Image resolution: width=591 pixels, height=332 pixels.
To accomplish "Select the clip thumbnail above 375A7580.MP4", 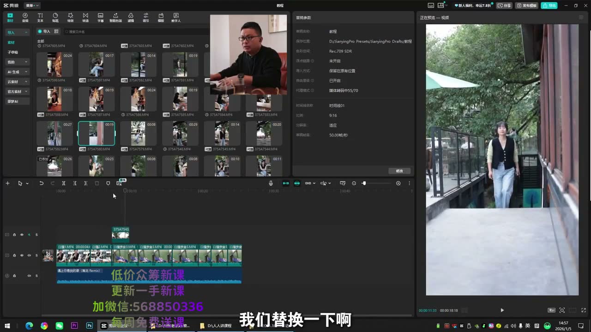I will pos(96,134).
